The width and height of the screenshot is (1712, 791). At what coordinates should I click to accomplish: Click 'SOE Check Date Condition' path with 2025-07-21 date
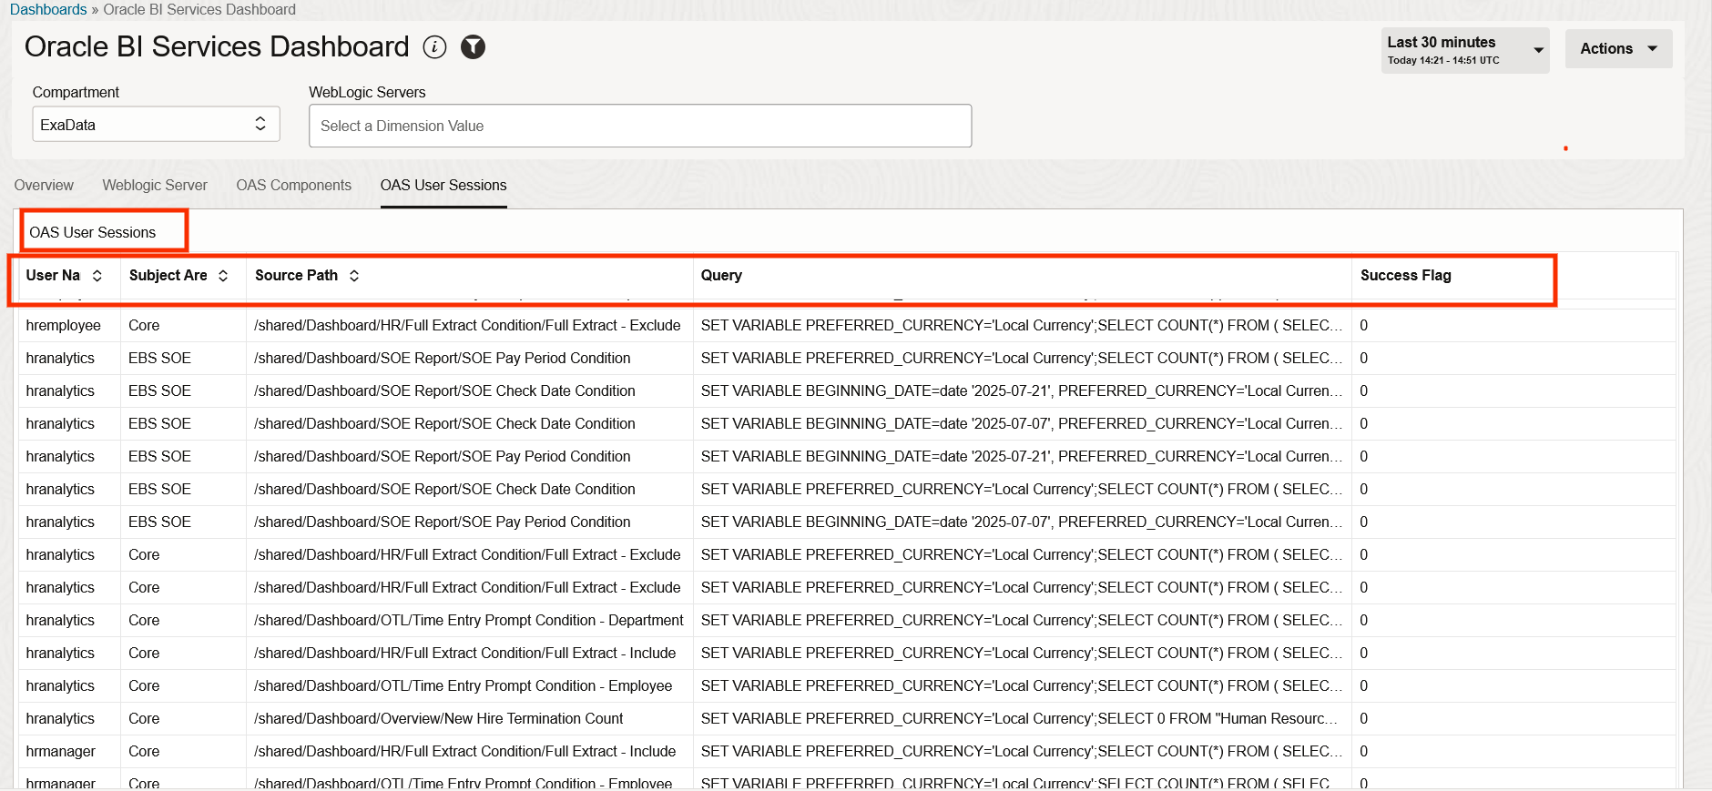[444, 391]
